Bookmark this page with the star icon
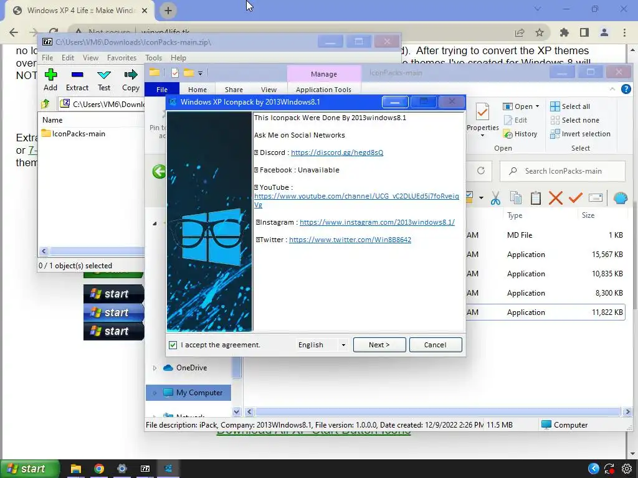 [540, 32]
